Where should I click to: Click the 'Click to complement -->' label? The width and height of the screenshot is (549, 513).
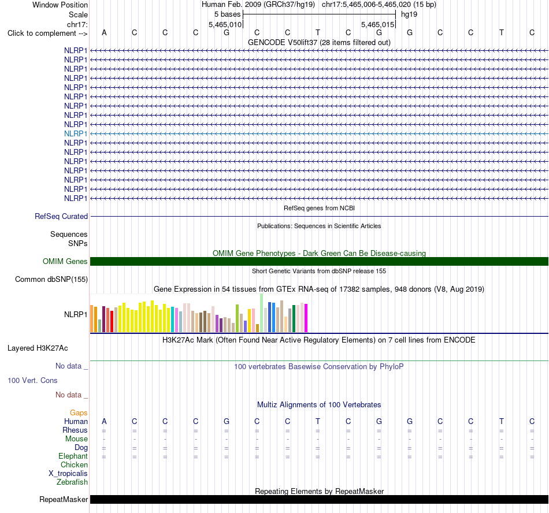click(47, 34)
